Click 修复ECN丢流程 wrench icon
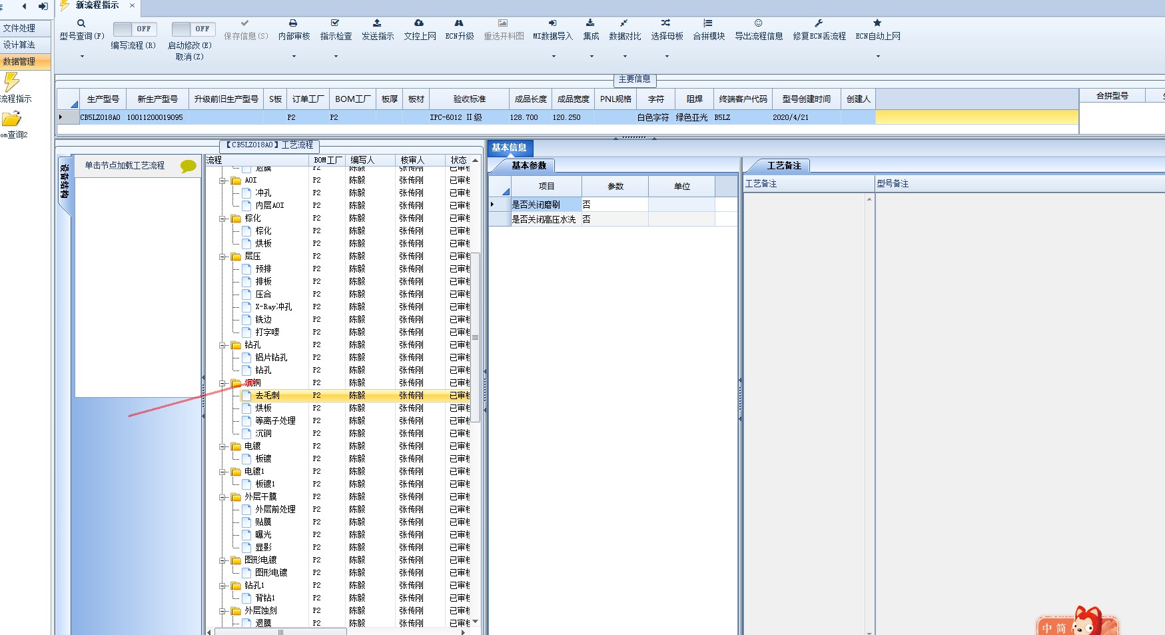 [x=819, y=23]
